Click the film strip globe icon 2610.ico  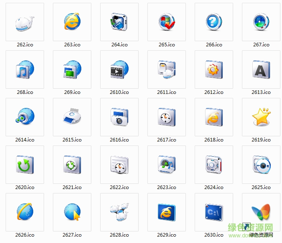pyautogui.click(x=119, y=70)
